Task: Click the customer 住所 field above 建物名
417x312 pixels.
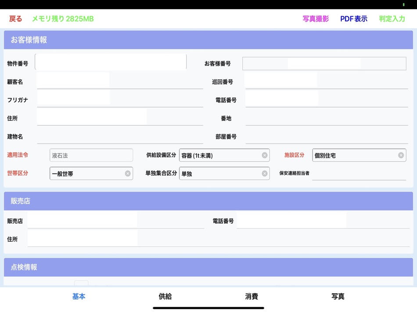Action: pyautogui.click(x=120, y=117)
